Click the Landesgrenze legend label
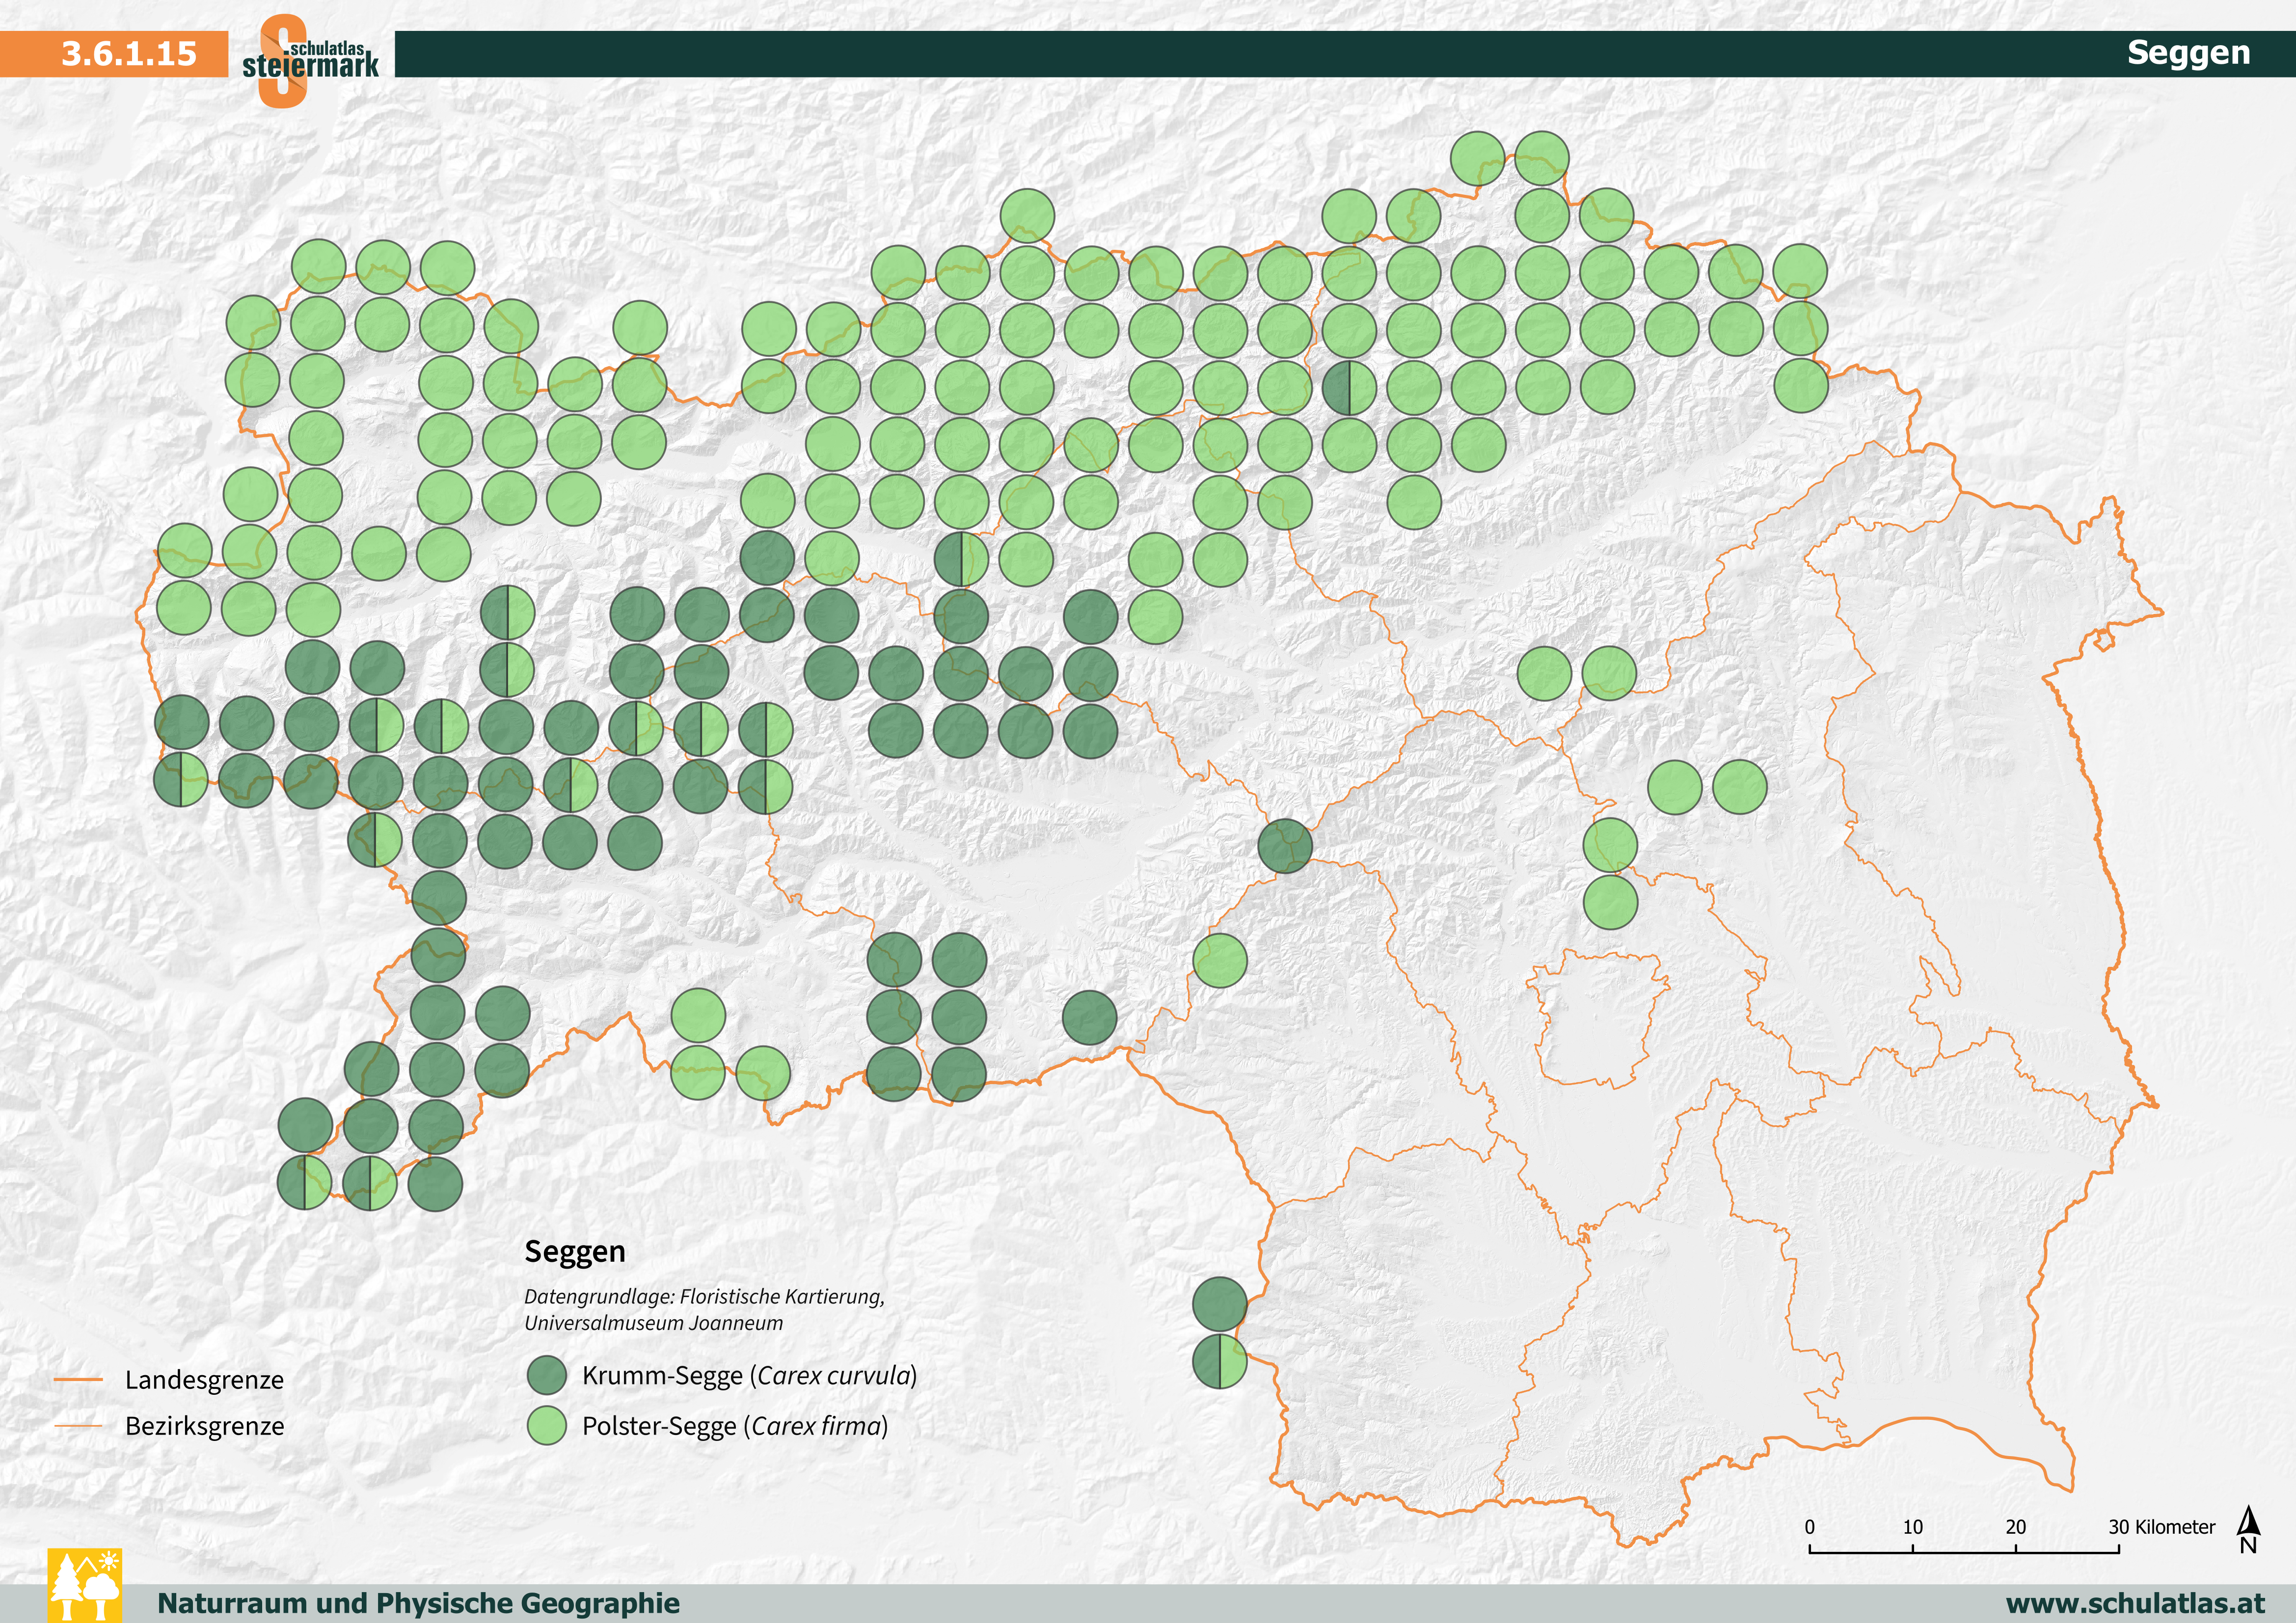The image size is (2296, 1623). coord(204,1380)
